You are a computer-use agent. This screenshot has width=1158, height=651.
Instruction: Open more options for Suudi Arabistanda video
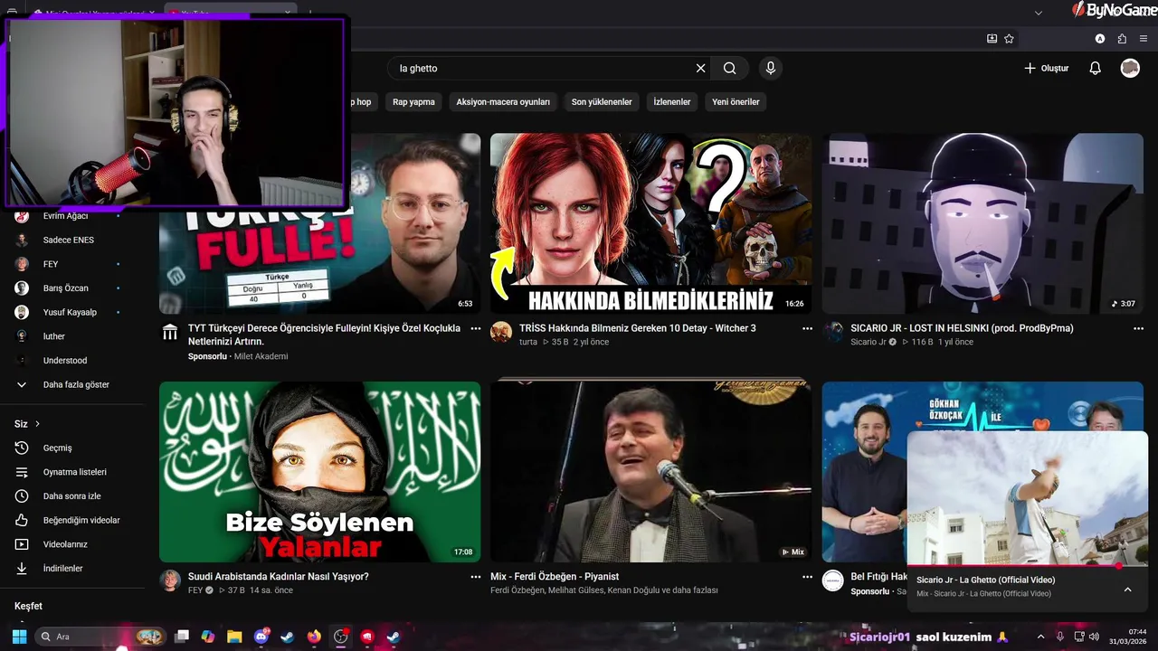click(x=476, y=576)
